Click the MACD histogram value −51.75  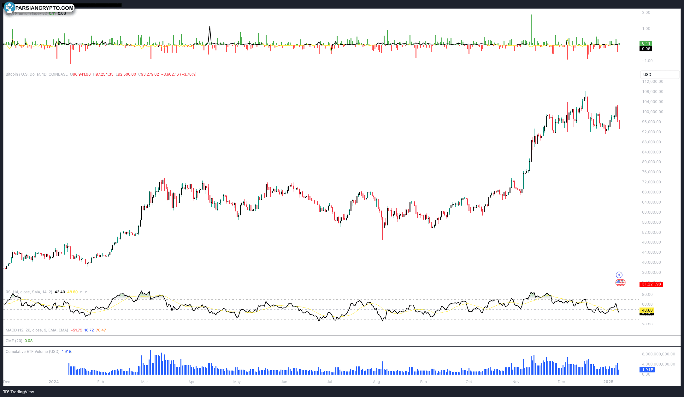pyautogui.click(x=76, y=330)
